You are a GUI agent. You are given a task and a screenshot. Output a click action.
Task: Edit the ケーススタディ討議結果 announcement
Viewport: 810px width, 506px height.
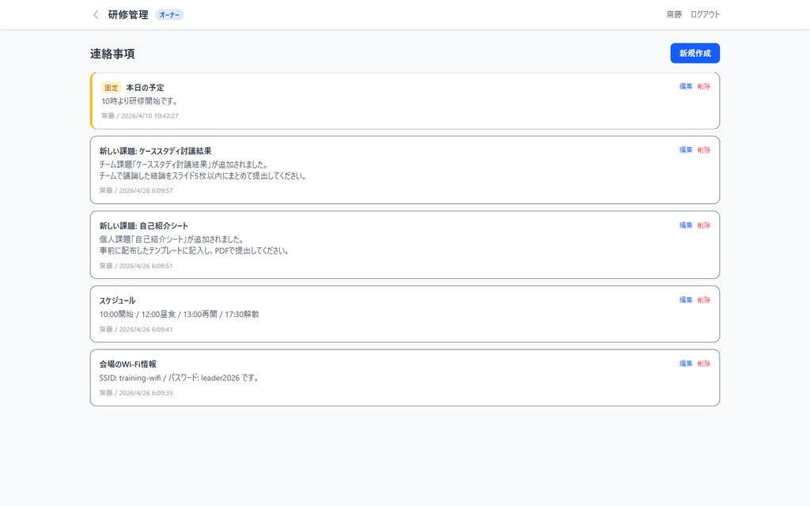[685, 149]
